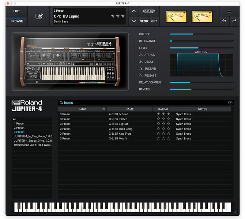This screenshot has width=245, height=219.
Task: Click the ATTACK envelope icon
Action: coord(141,55)
